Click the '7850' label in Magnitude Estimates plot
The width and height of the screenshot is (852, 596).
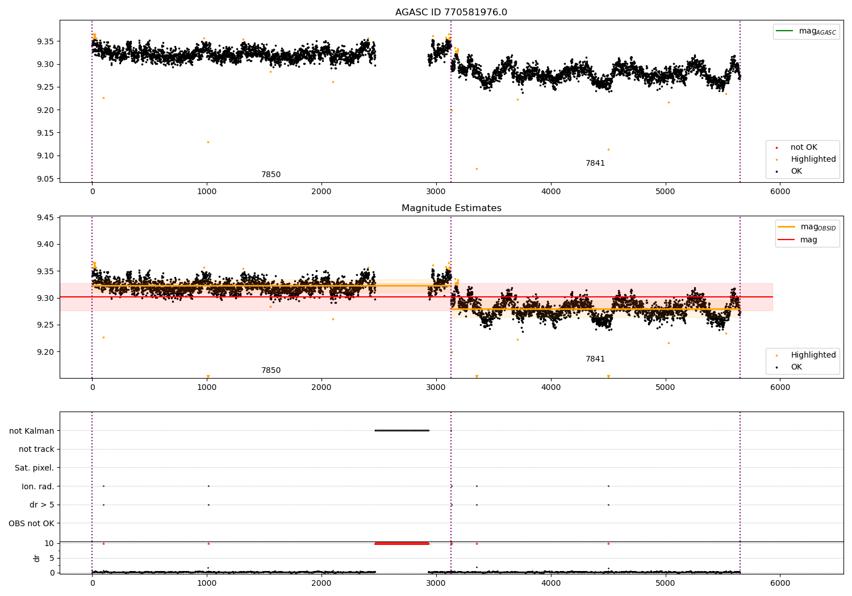click(271, 371)
